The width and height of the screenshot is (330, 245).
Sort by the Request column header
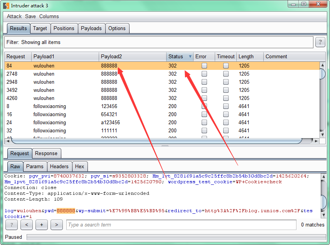click(18, 56)
